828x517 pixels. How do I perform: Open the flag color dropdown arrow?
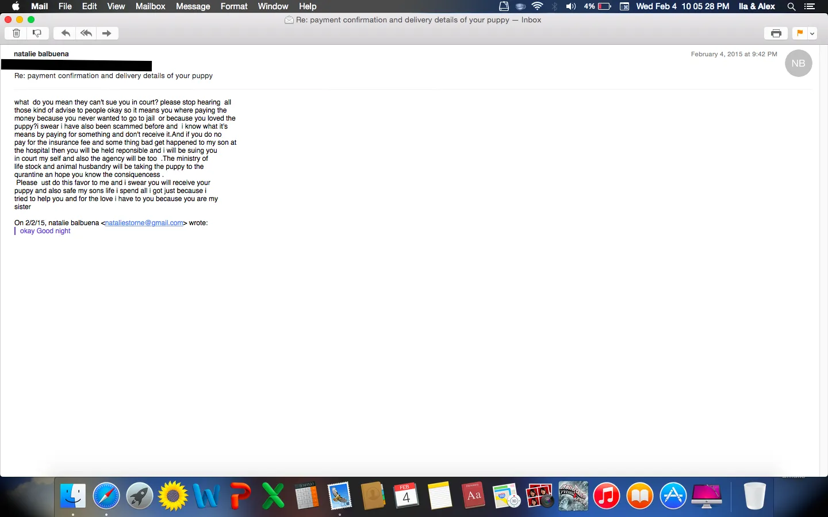click(812, 33)
